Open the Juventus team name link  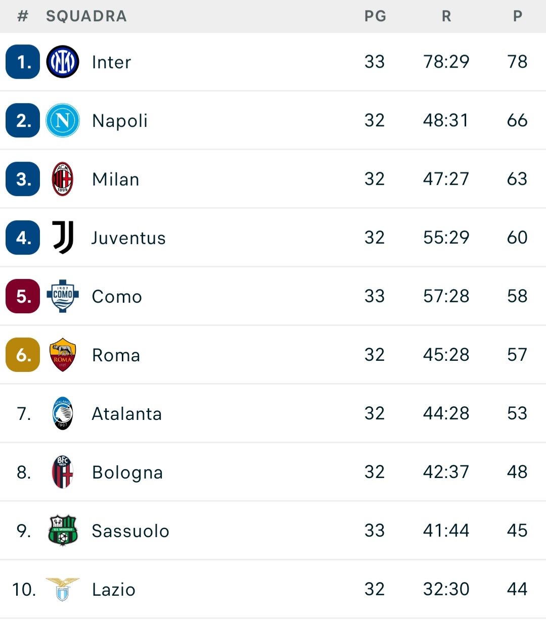click(128, 238)
